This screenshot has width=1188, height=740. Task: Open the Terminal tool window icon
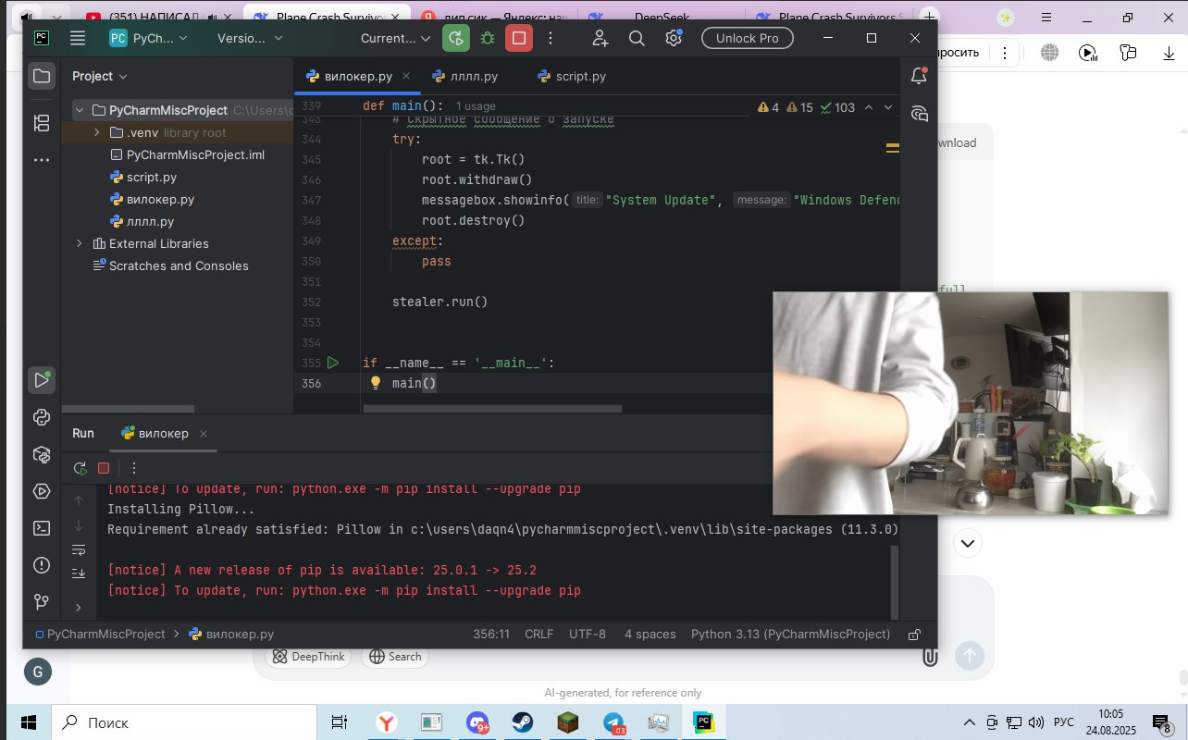click(41, 528)
